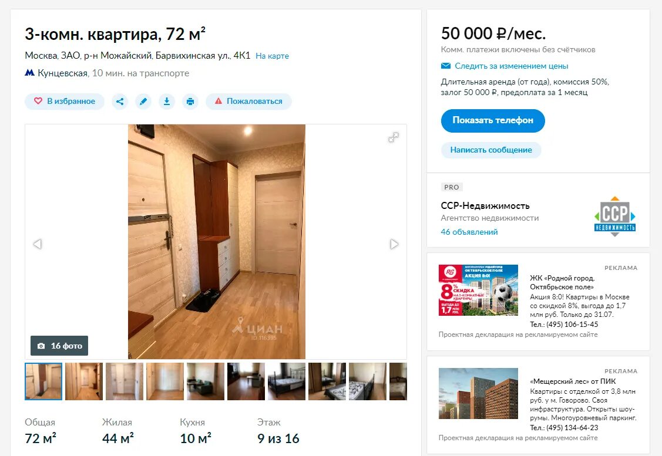Select the green sofa living room thumbnail
Image resolution: width=662 pixels, height=456 pixels.
pos(206,381)
